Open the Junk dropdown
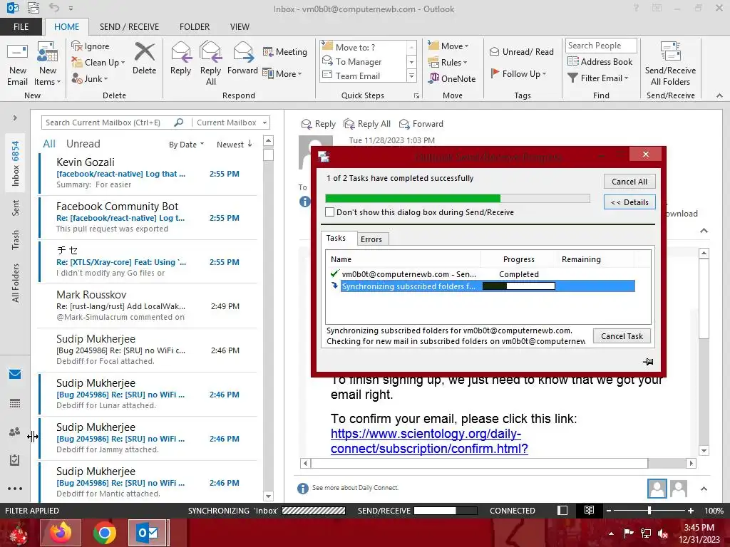 (89, 78)
